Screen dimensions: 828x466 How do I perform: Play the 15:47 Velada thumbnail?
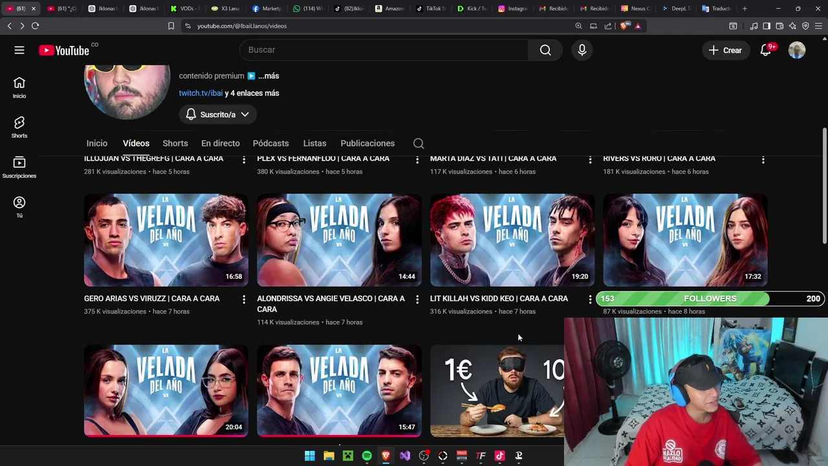[x=339, y=390]
